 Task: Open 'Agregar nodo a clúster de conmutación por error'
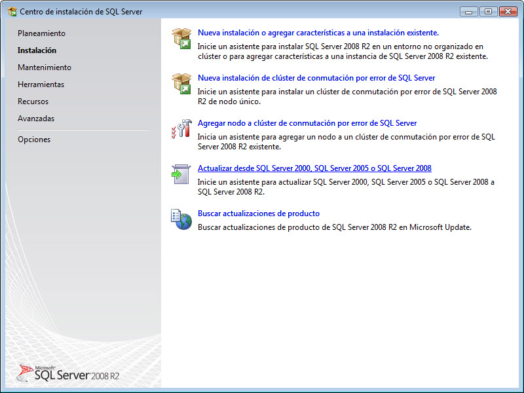(307, 123)
